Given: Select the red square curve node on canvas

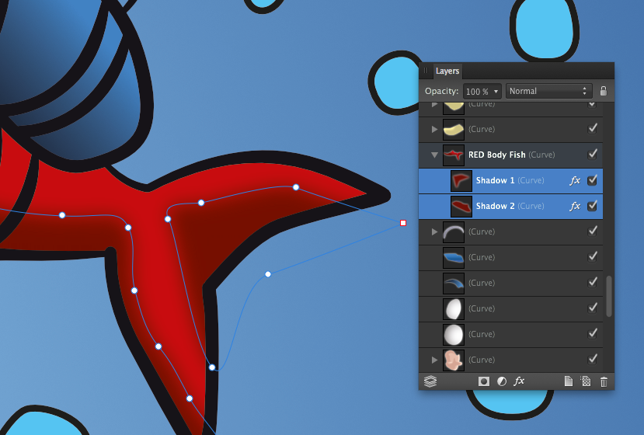Looking at the screenshot, I should pos(403,223).
